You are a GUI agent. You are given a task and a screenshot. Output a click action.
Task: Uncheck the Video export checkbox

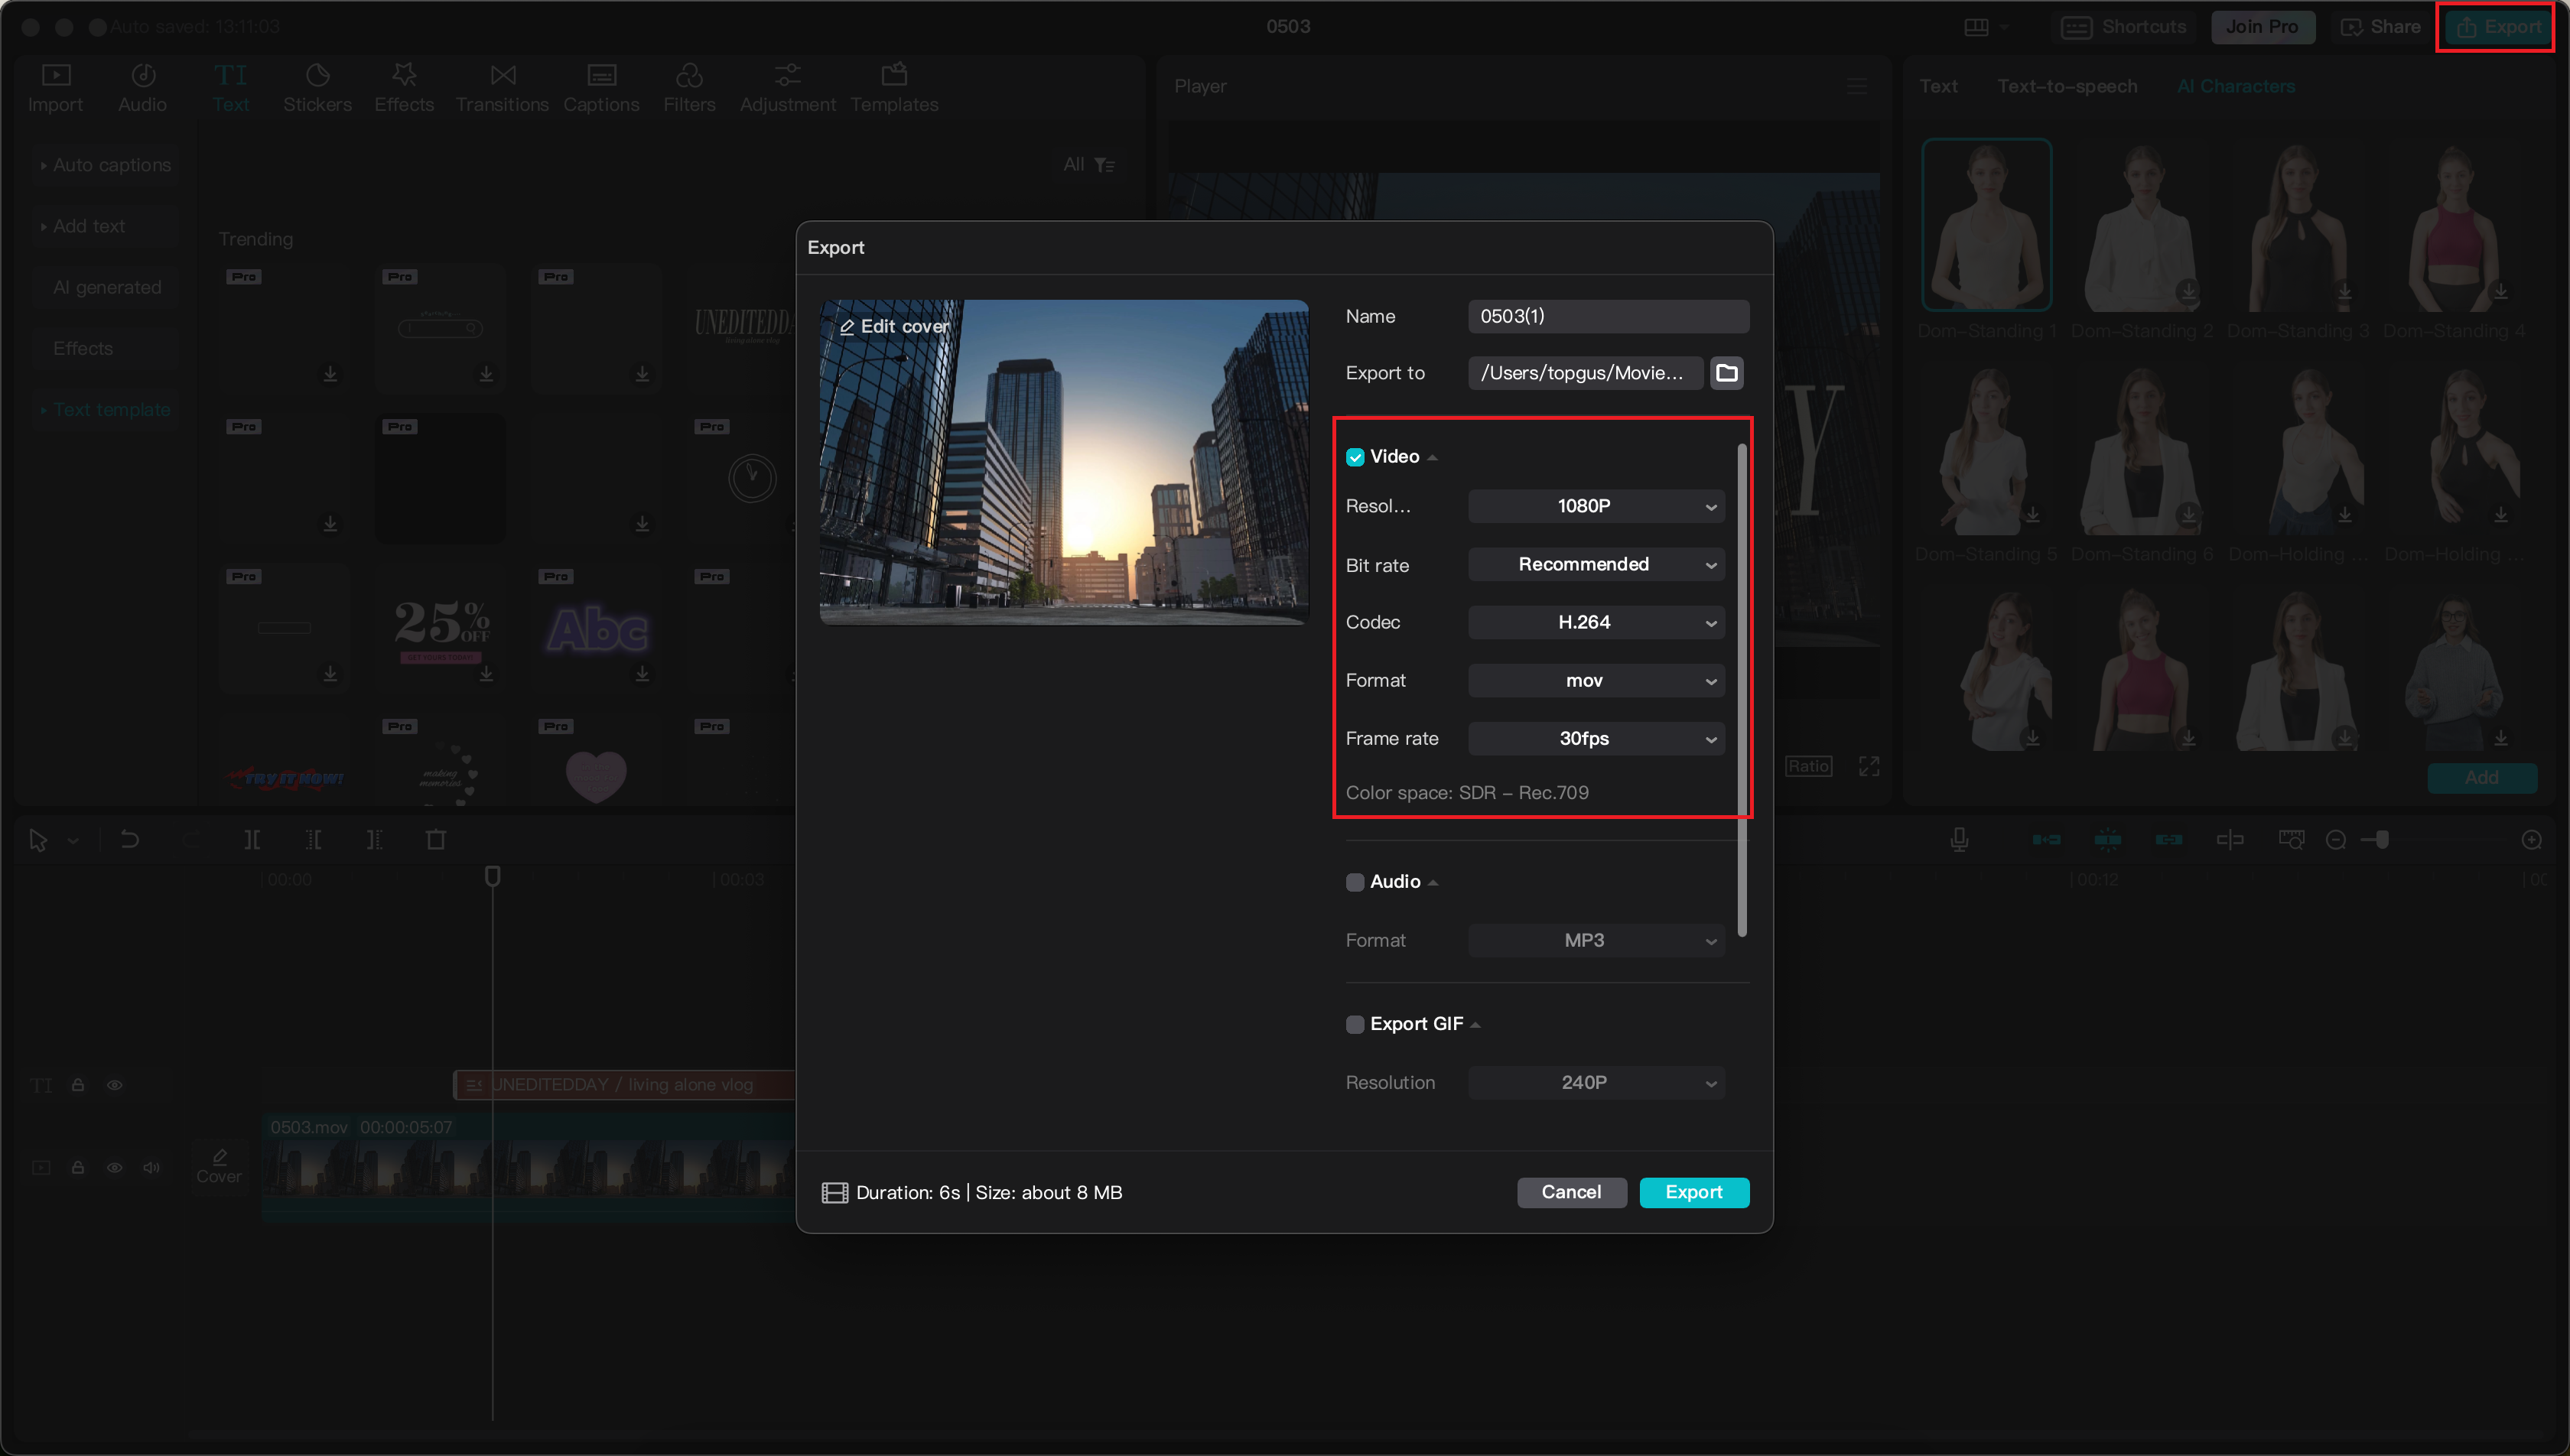click(1355, 457)
